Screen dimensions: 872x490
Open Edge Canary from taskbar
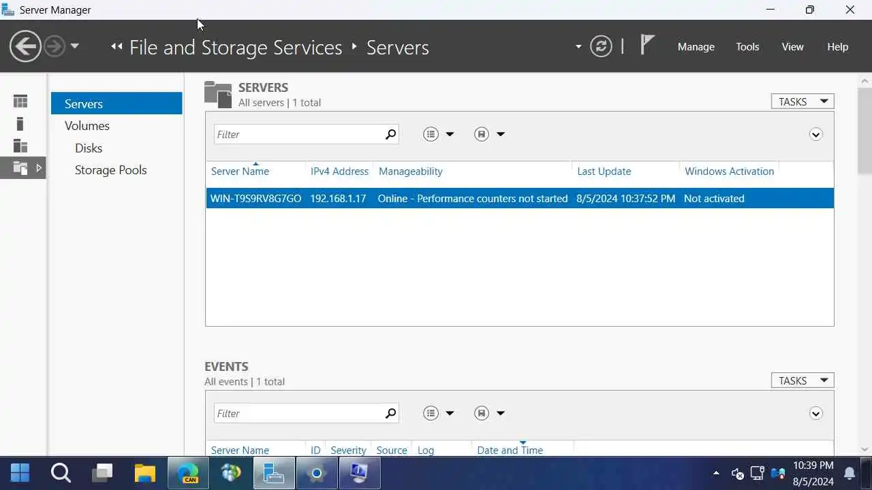[x=189, y=472]
